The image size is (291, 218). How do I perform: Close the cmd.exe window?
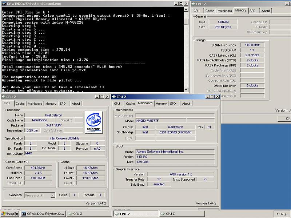tap(186, 4)
